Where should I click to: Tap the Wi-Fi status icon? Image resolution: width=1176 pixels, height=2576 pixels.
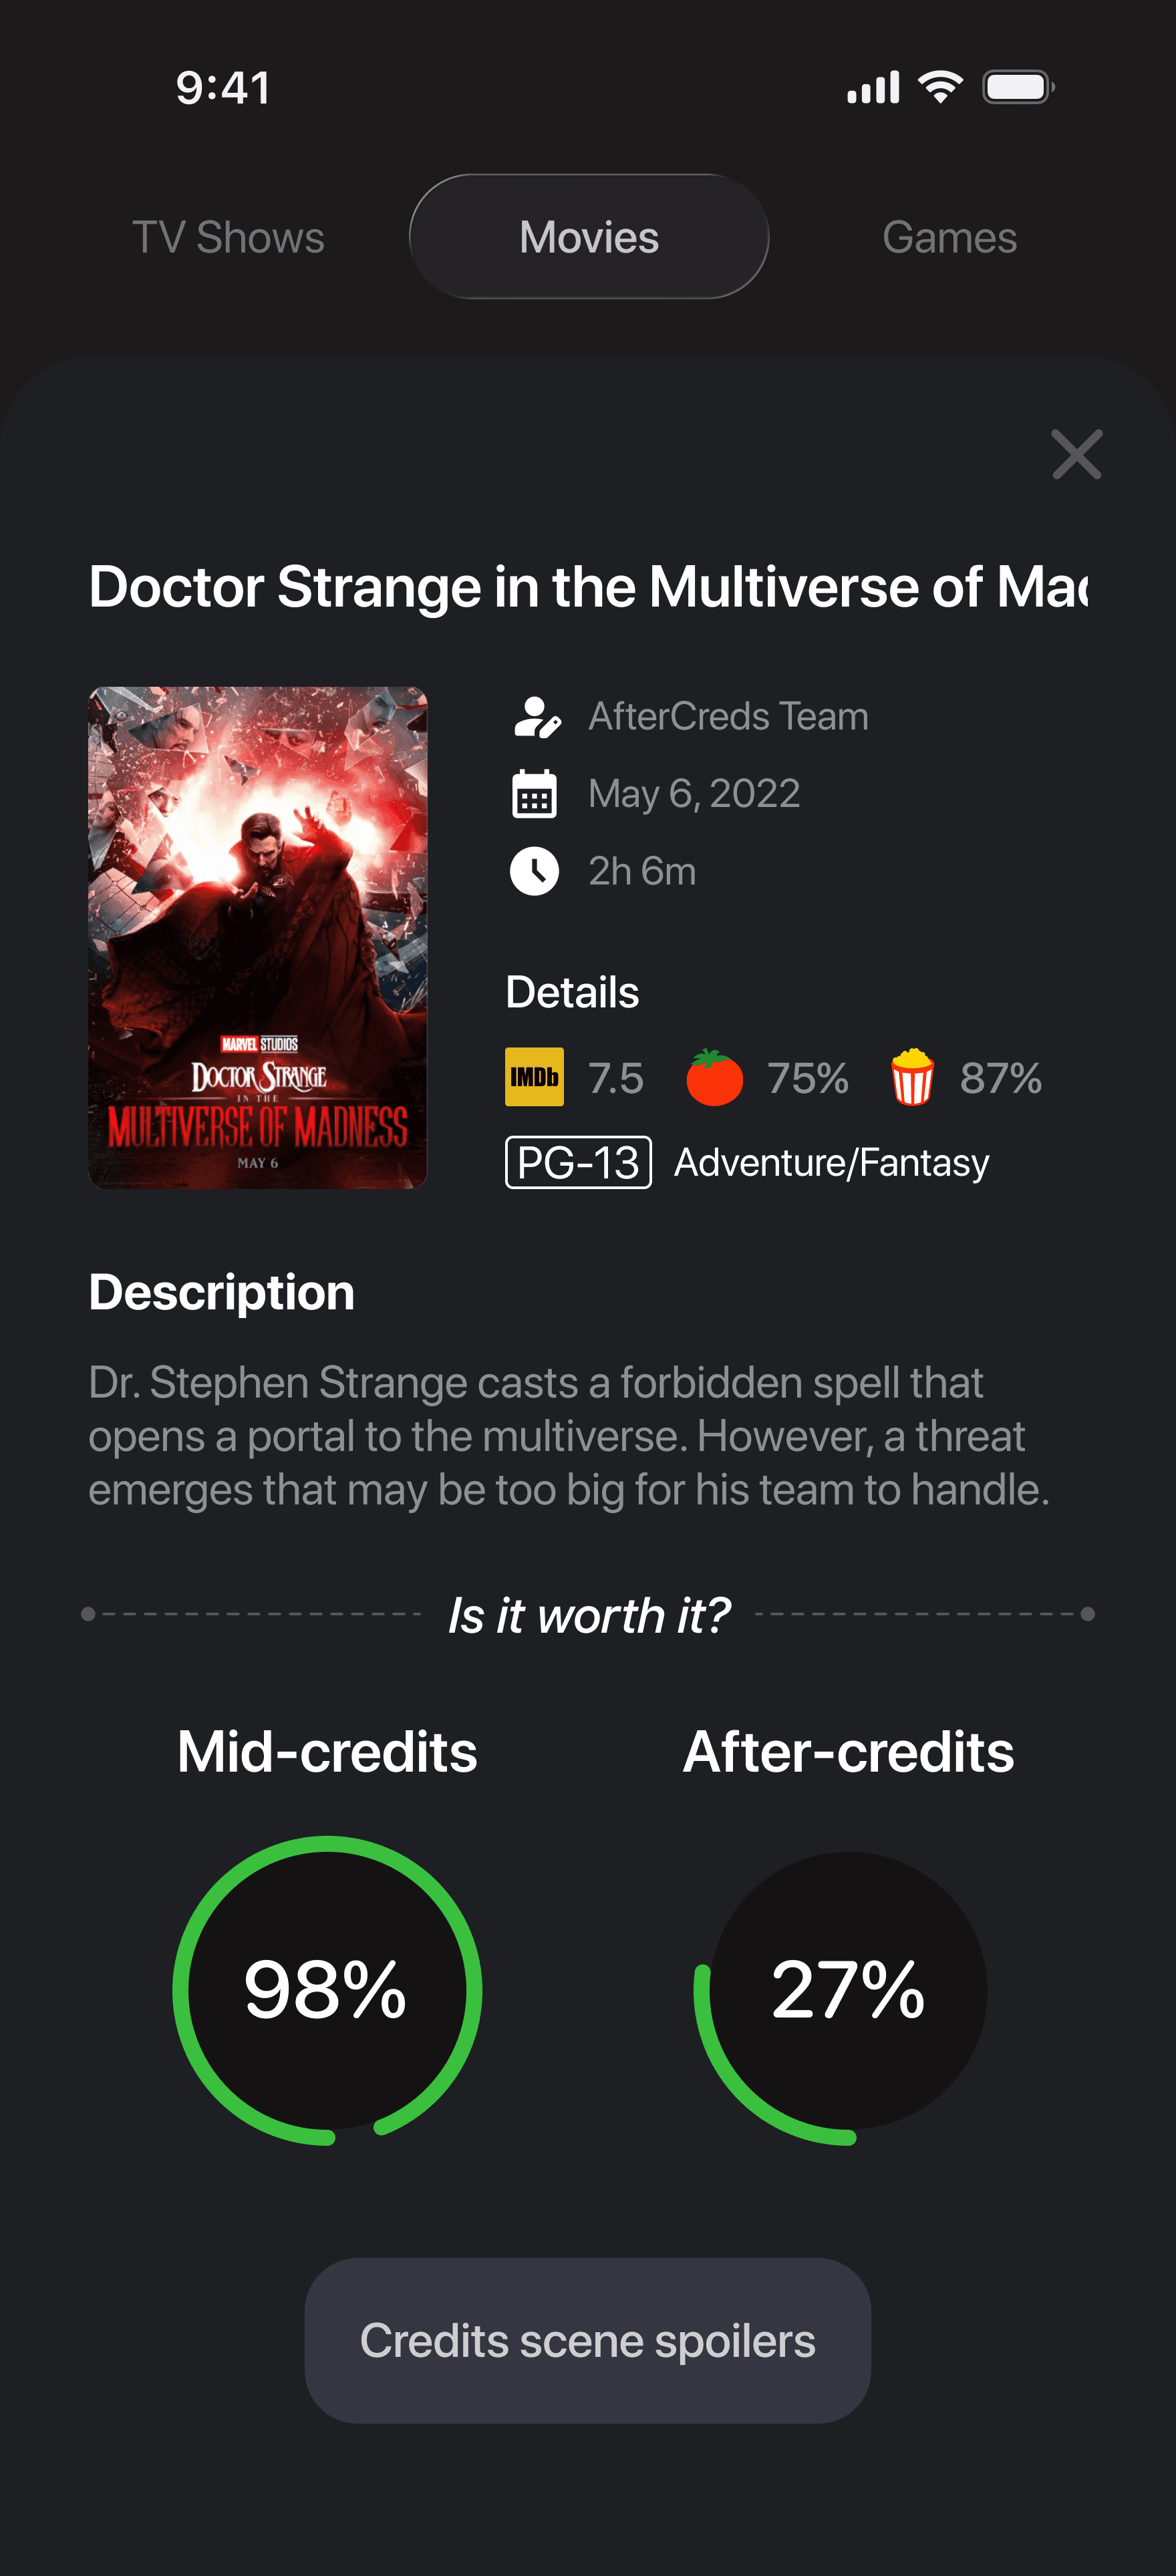(940, 87)
